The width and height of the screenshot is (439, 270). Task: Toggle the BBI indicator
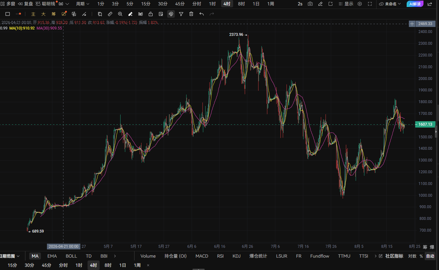[104, 256]
